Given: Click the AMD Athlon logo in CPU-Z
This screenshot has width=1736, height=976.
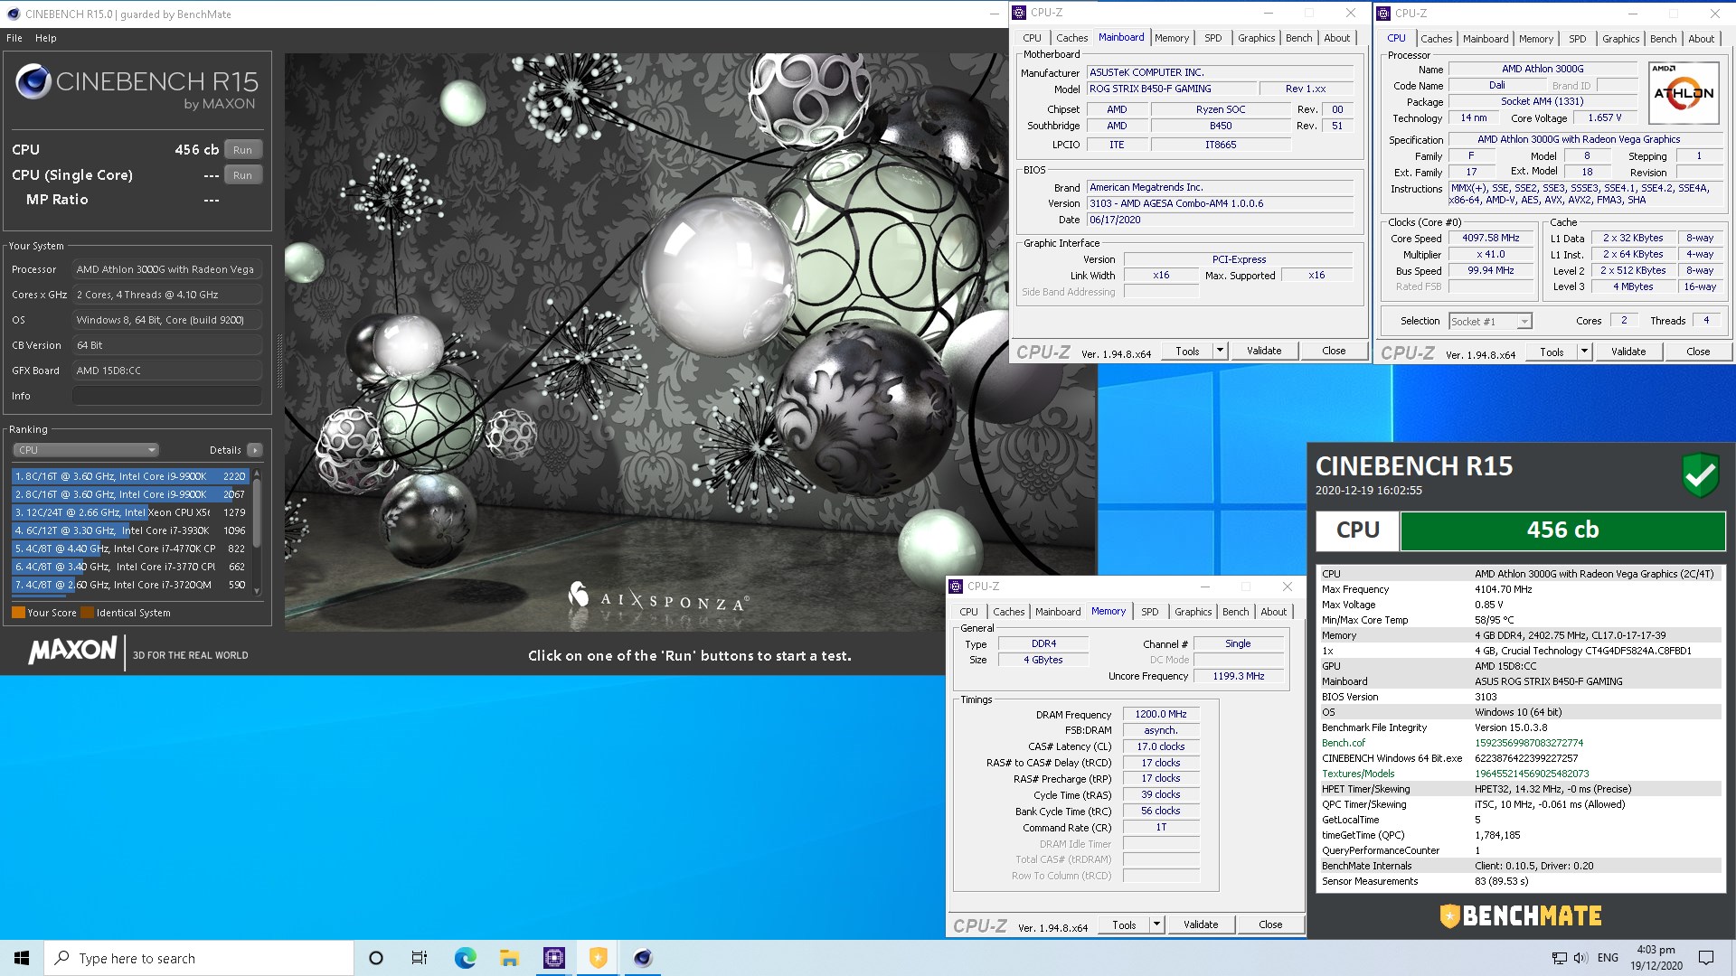Looking at the screenshot, I should (x=1684, y=92).
